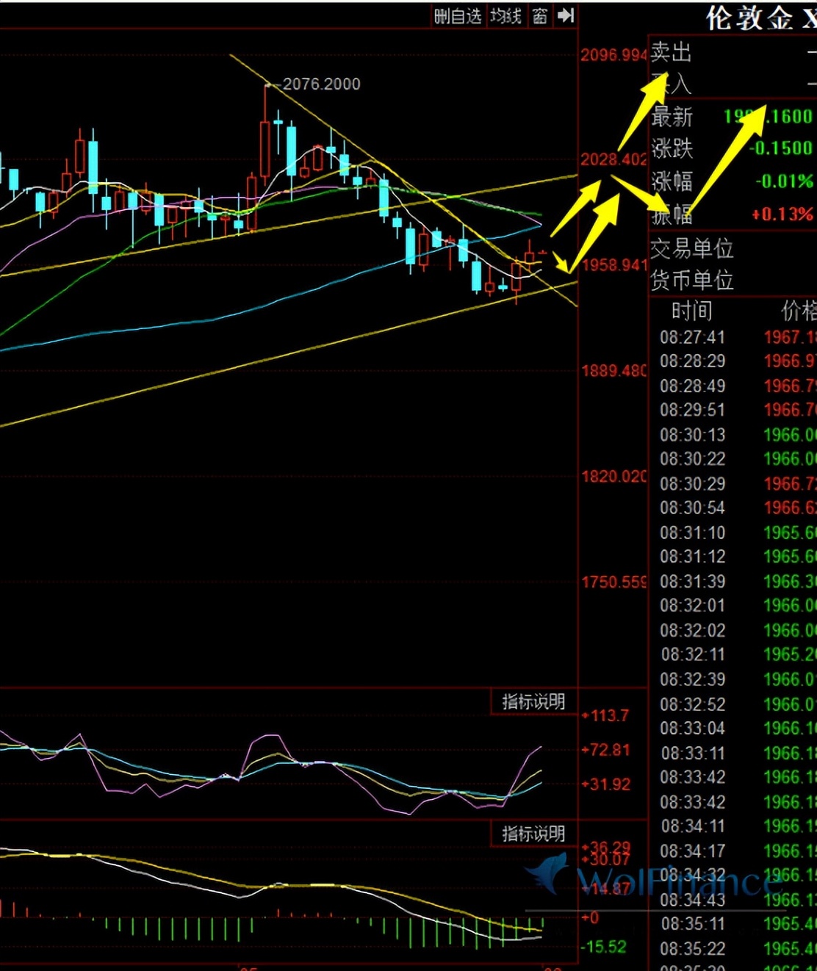Viewport: 817px width, 971px height.
Task: Click the -15.52 MACD axis value
Action: coord(604,947)
